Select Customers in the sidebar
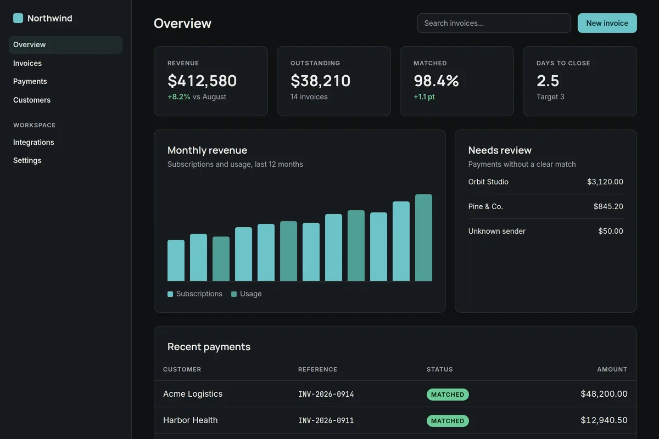This screenshot has width=659, height=439. pyautogui.click(x=65, y=100)
